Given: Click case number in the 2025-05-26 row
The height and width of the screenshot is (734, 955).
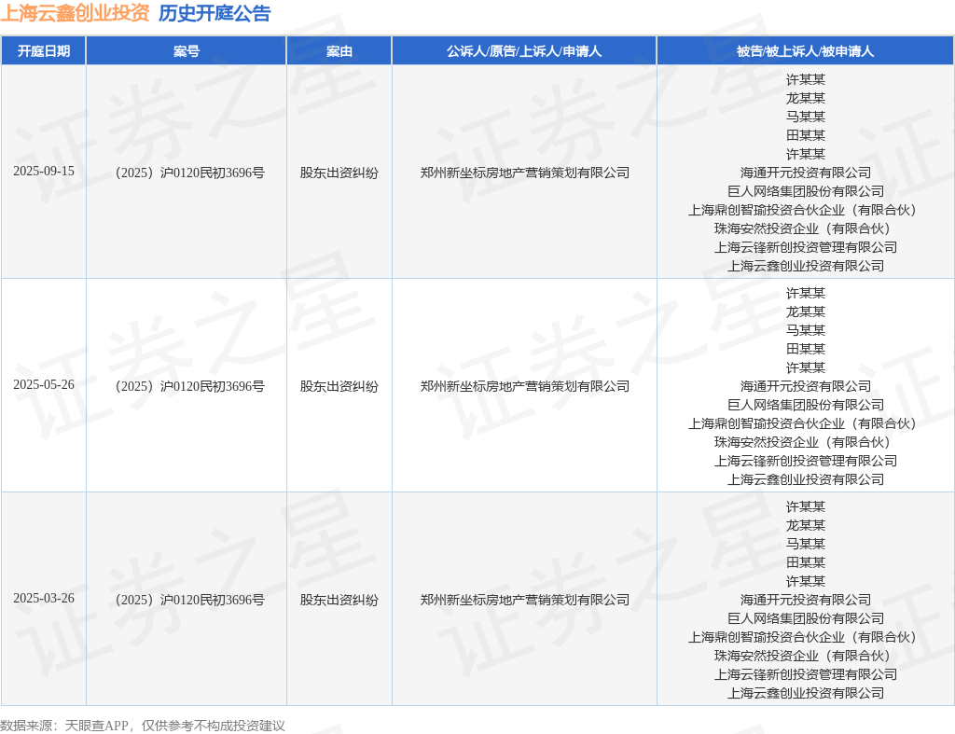Looking at the screenshot, I should [x=189, y=387].
